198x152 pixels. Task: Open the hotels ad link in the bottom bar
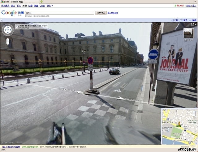11,147
